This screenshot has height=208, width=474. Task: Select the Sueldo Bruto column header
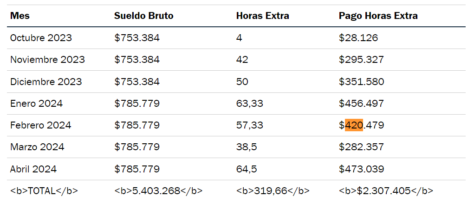[143, 16]
